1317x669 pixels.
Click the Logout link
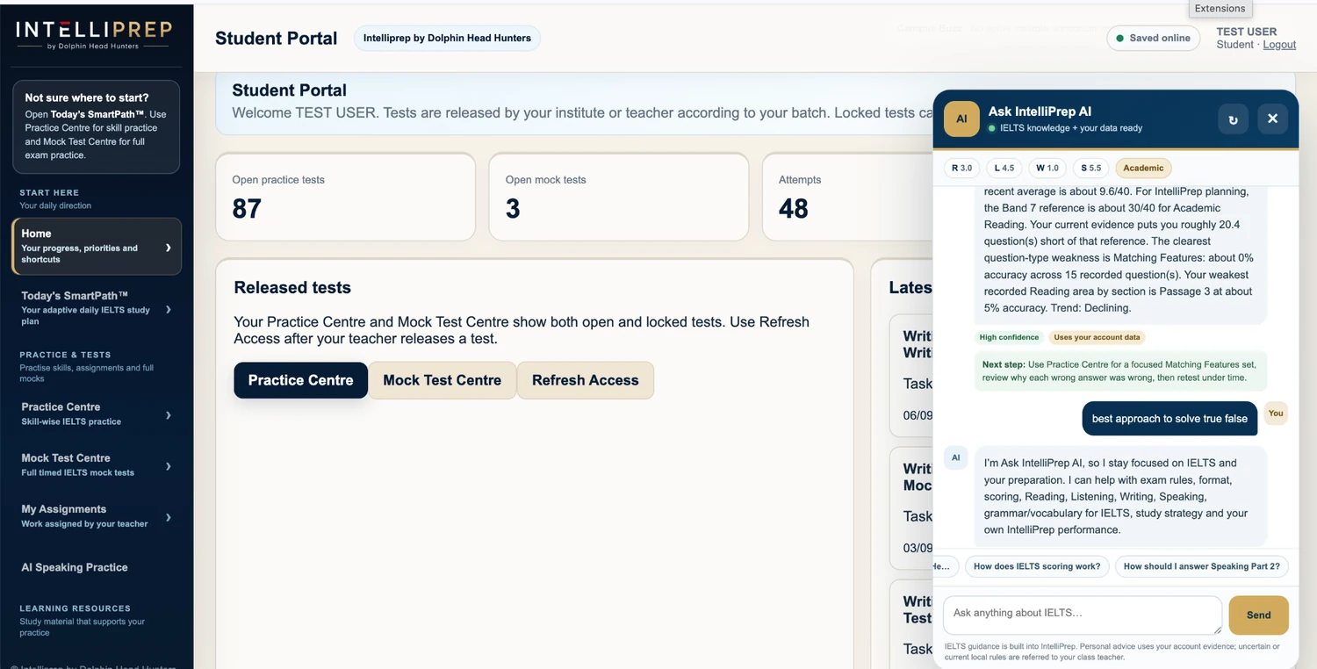coord(1279,45)
